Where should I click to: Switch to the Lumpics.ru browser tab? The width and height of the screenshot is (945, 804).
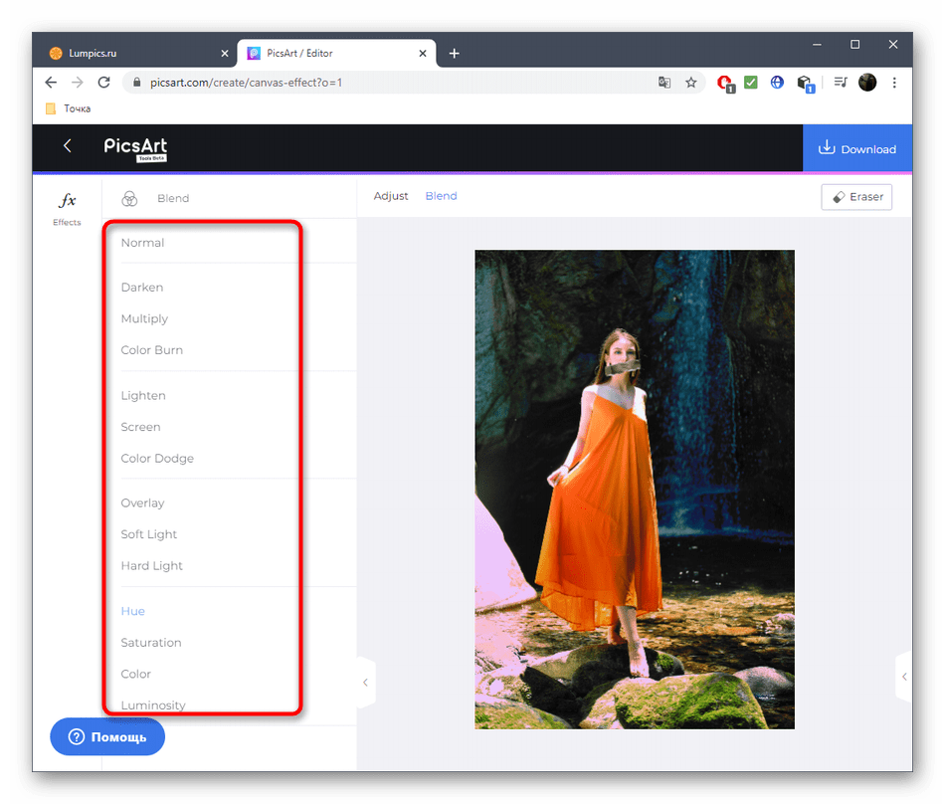[x=127, y=53]
